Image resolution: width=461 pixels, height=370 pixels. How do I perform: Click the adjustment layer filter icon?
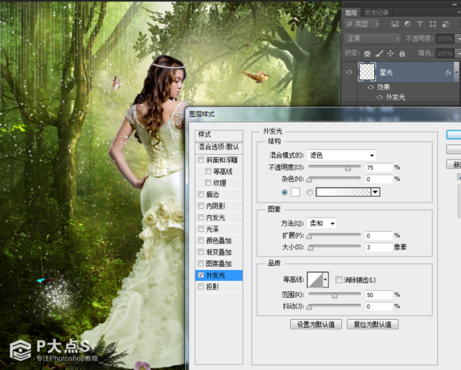[x=407, y=24]
